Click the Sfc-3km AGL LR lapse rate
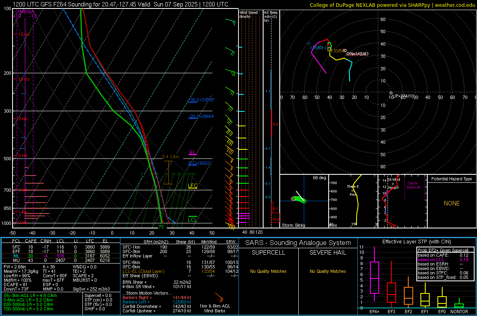Viewport: 477px width, 316px height. click(30, 295)
